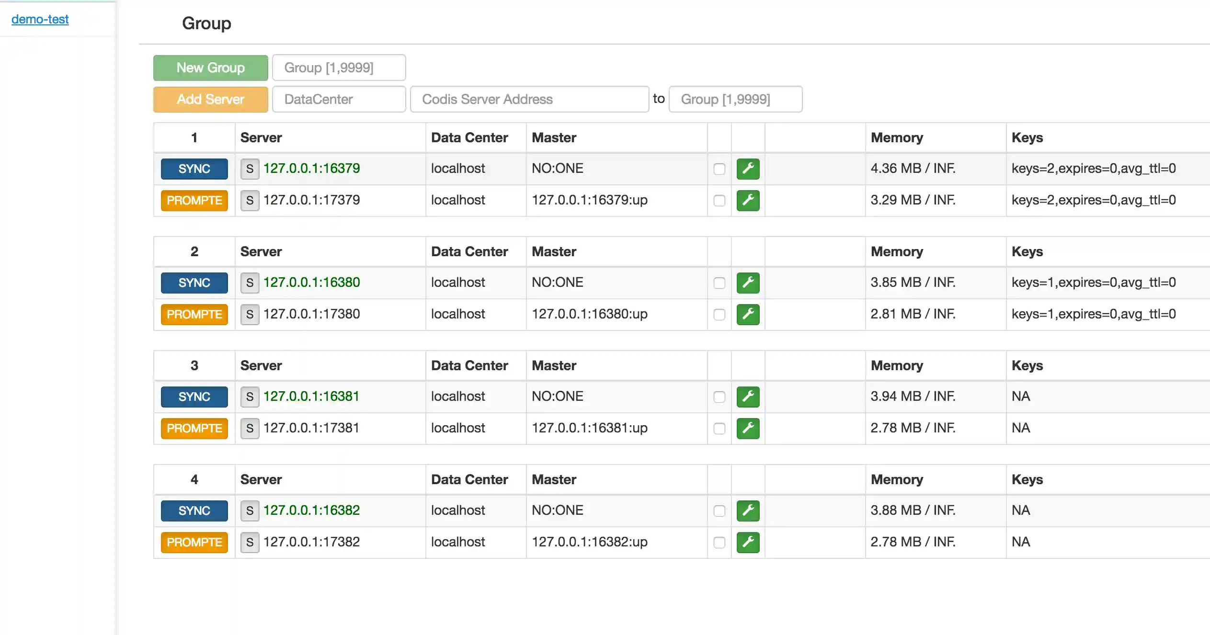Click wrench icon for server 127.0.0.1:16380

pyautogui.click(x=748, y=283)
